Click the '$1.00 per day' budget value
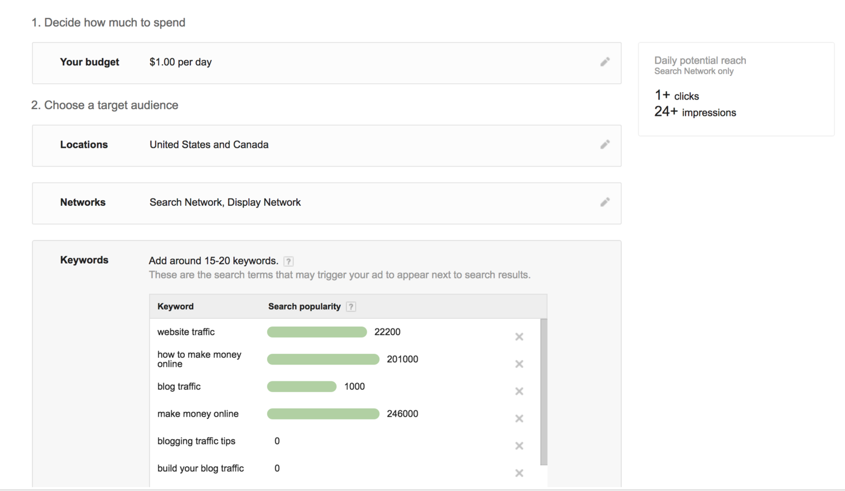 pos(181,62)
